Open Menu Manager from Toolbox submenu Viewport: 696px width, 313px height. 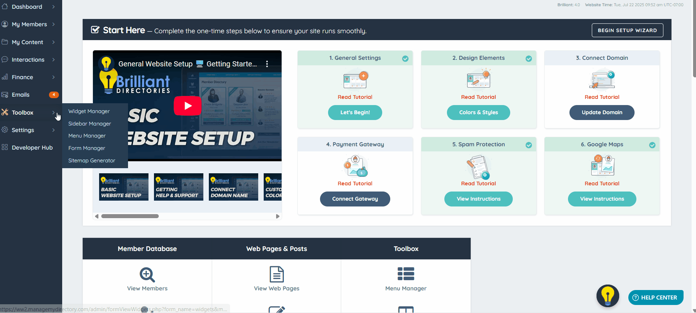pyautogui.click(x=87, y=136)
